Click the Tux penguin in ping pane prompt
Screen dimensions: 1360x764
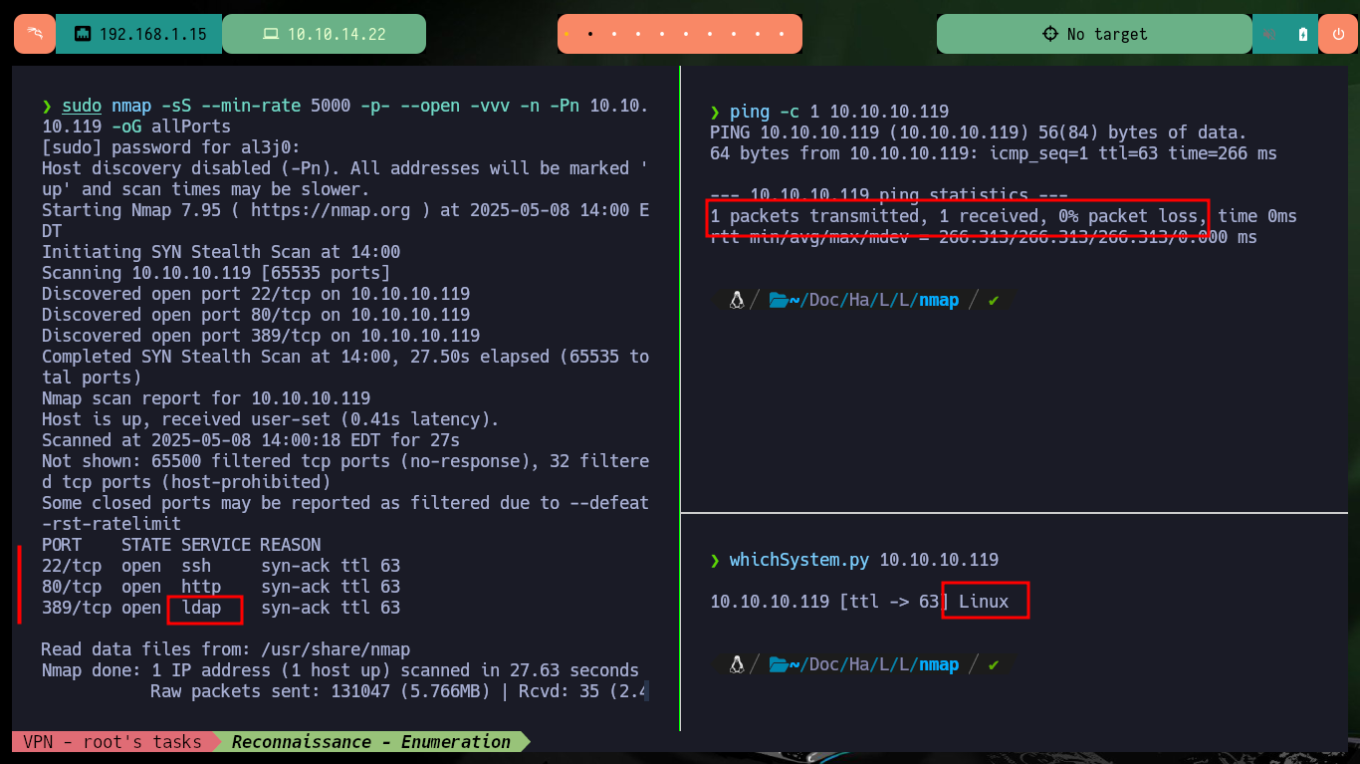pos(737,300)
